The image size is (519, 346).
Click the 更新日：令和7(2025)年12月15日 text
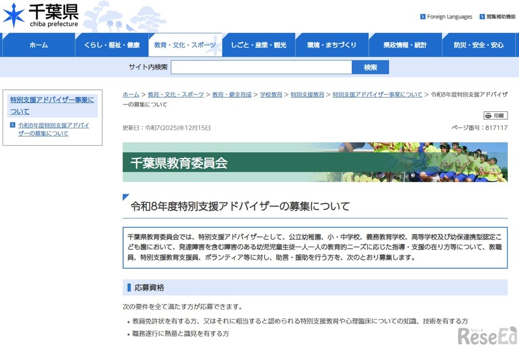167,128
